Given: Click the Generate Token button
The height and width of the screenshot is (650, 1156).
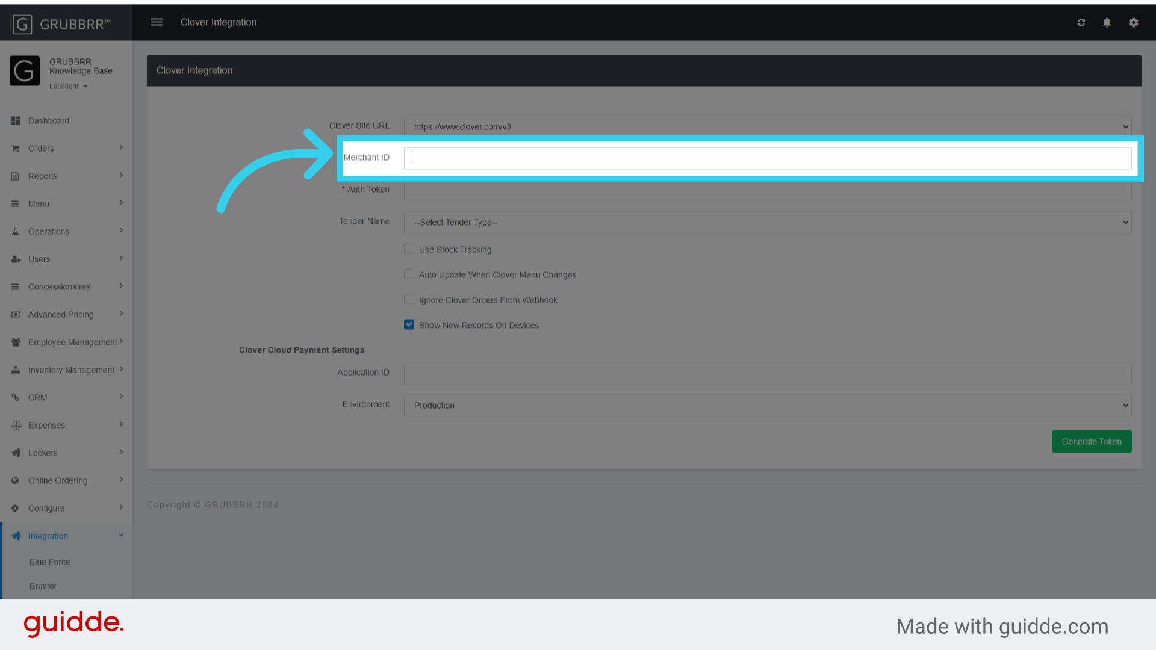Looking at the screenshot, I should 1092,442.
